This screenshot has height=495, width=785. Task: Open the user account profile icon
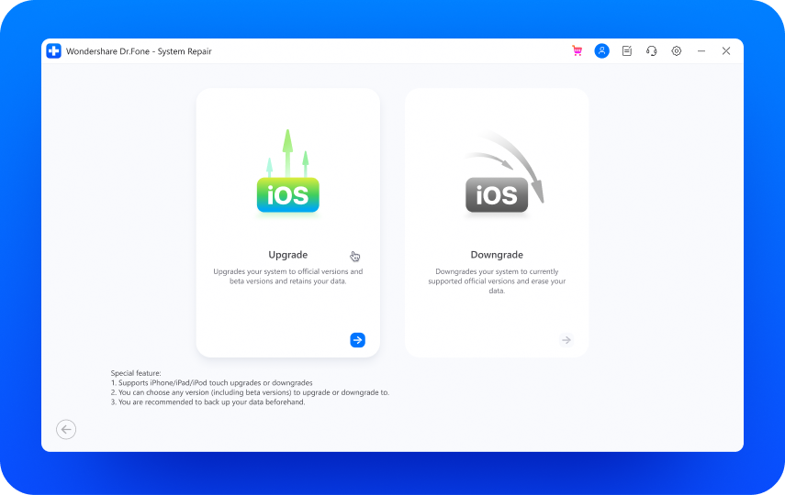[x=601, y=51]
